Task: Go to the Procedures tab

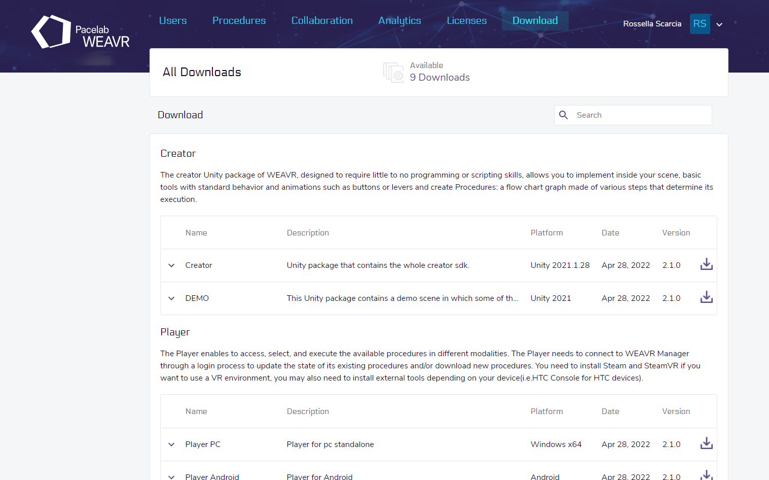Action: 239,20
